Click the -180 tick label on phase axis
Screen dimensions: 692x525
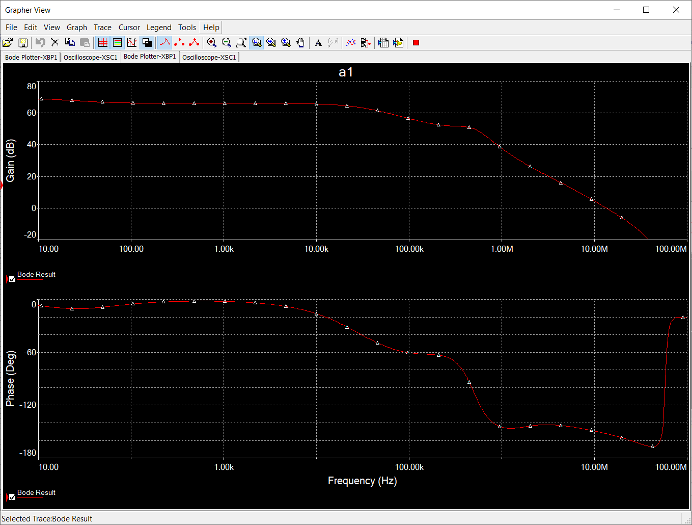pyautogui.click(x=27, y=453)
